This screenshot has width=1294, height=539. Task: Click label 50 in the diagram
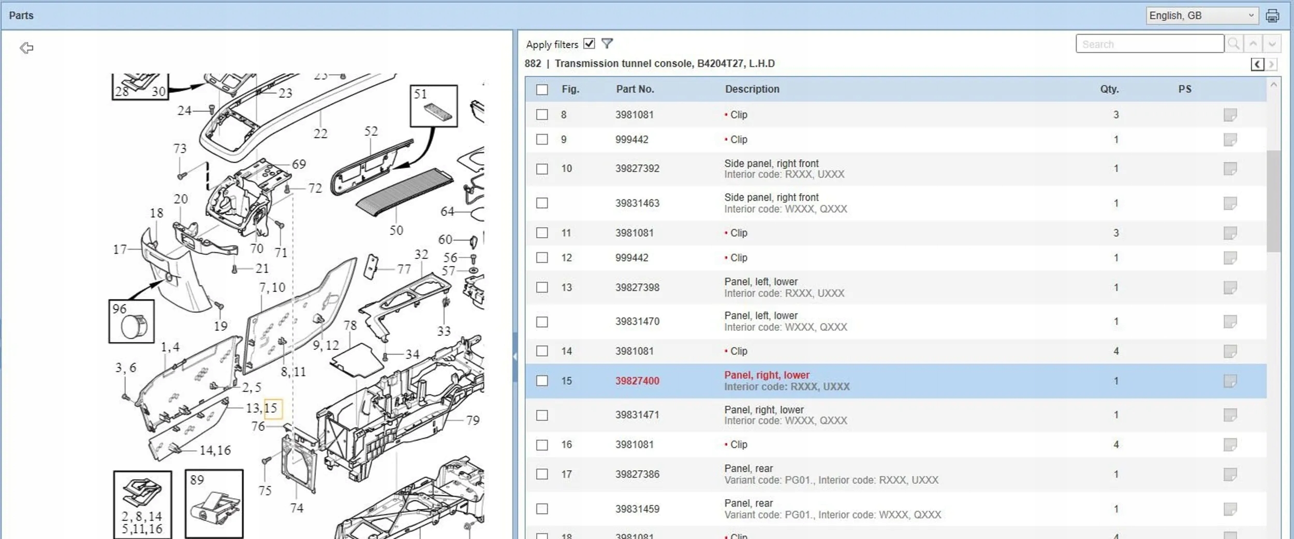396,230
